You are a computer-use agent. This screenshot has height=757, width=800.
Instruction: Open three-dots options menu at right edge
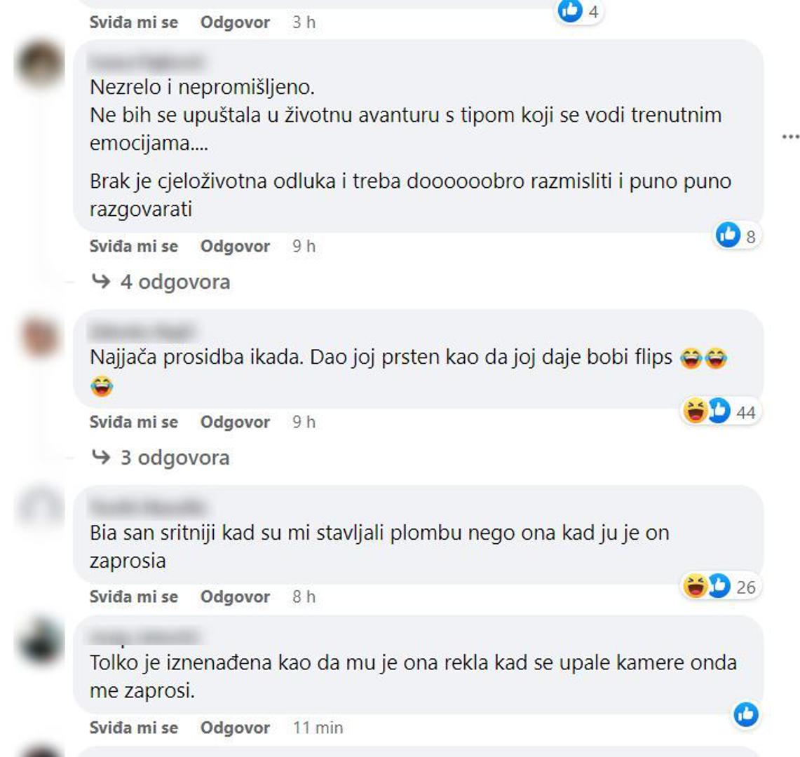(x=790, y=137)
